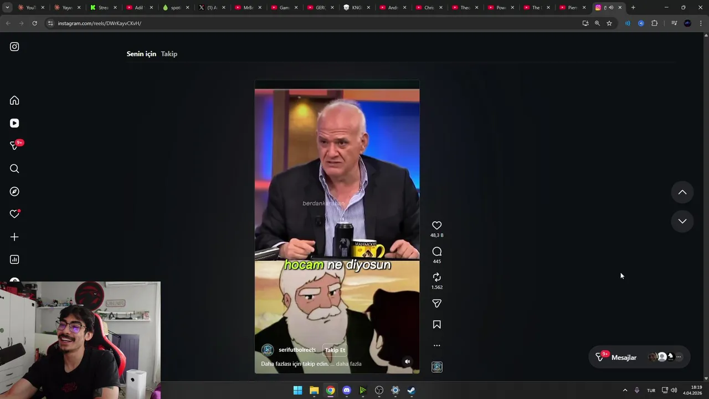Open the tab search dropdown

point(7,8)
